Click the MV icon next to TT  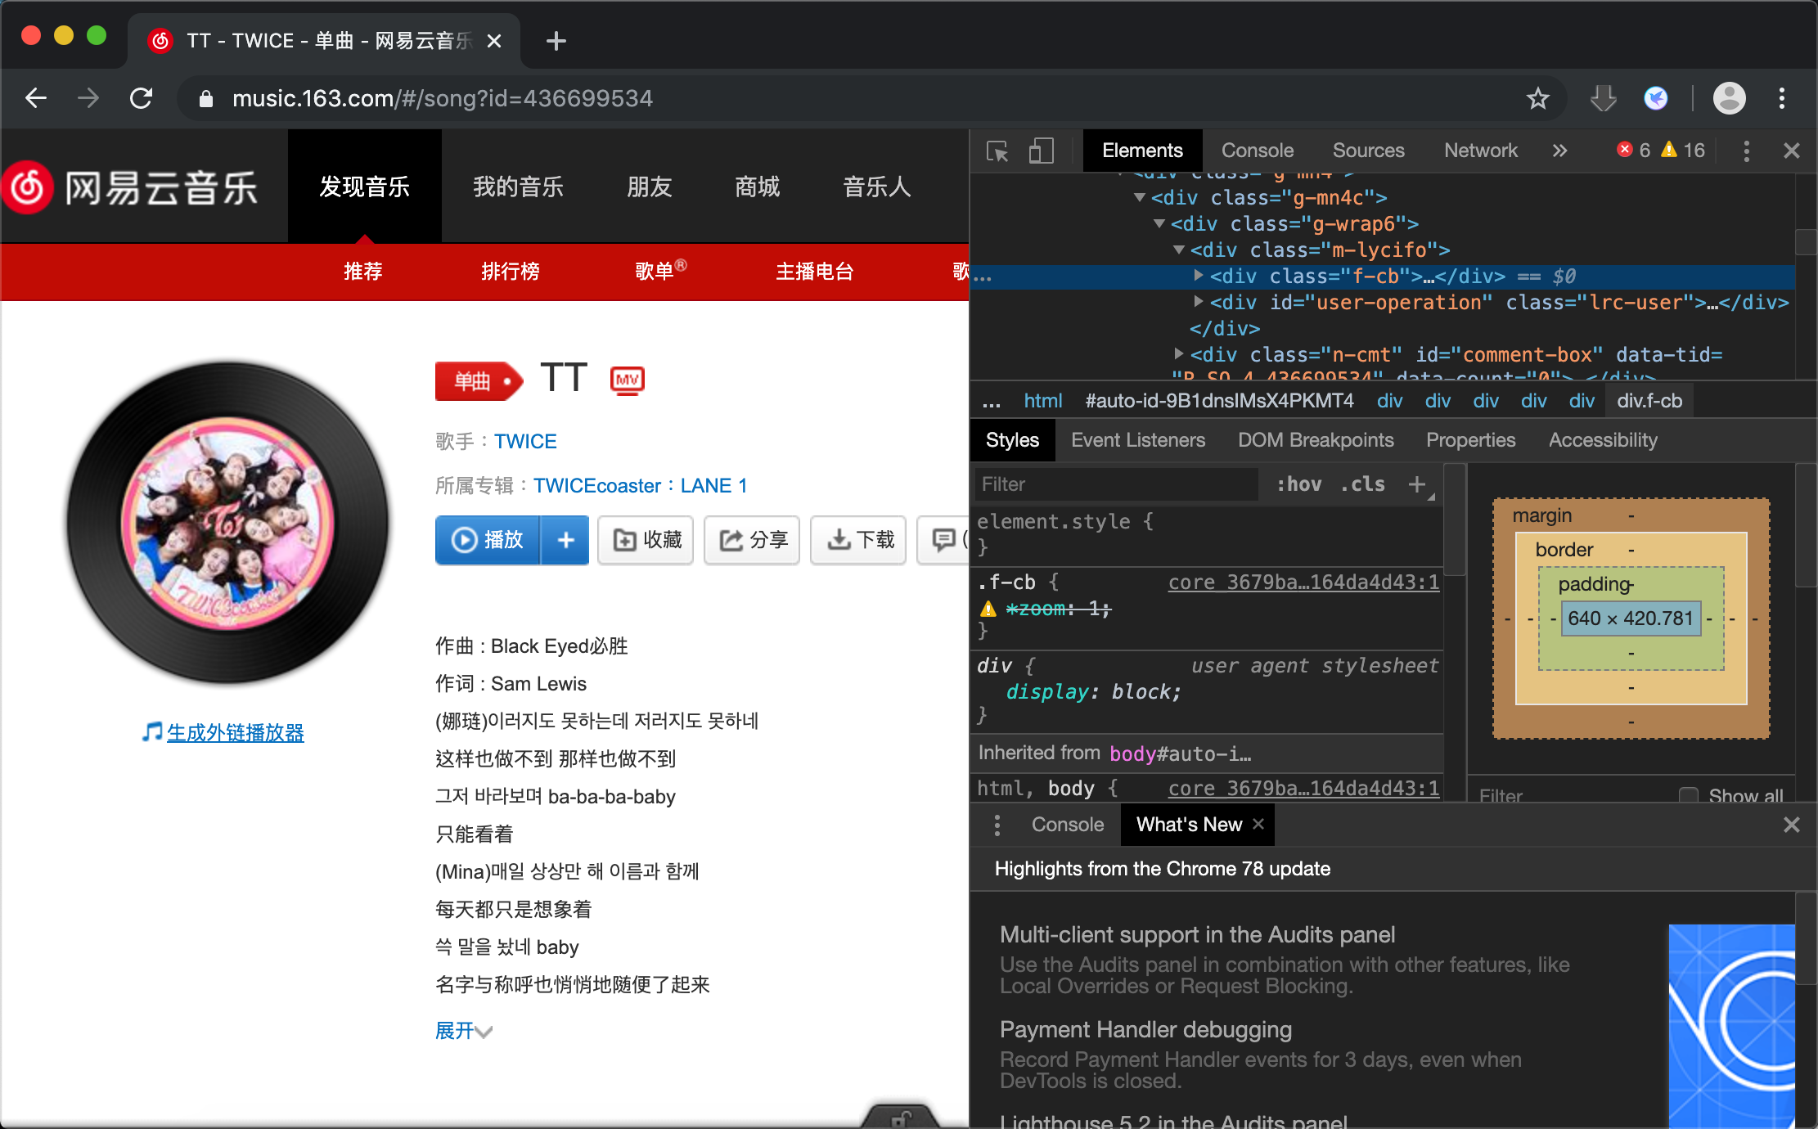click(x=628, y=380)
